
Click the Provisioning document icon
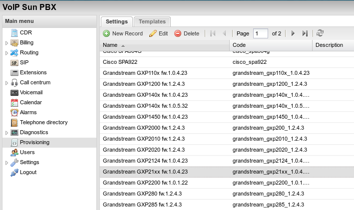pyautogui.click(x=14, y=143)
